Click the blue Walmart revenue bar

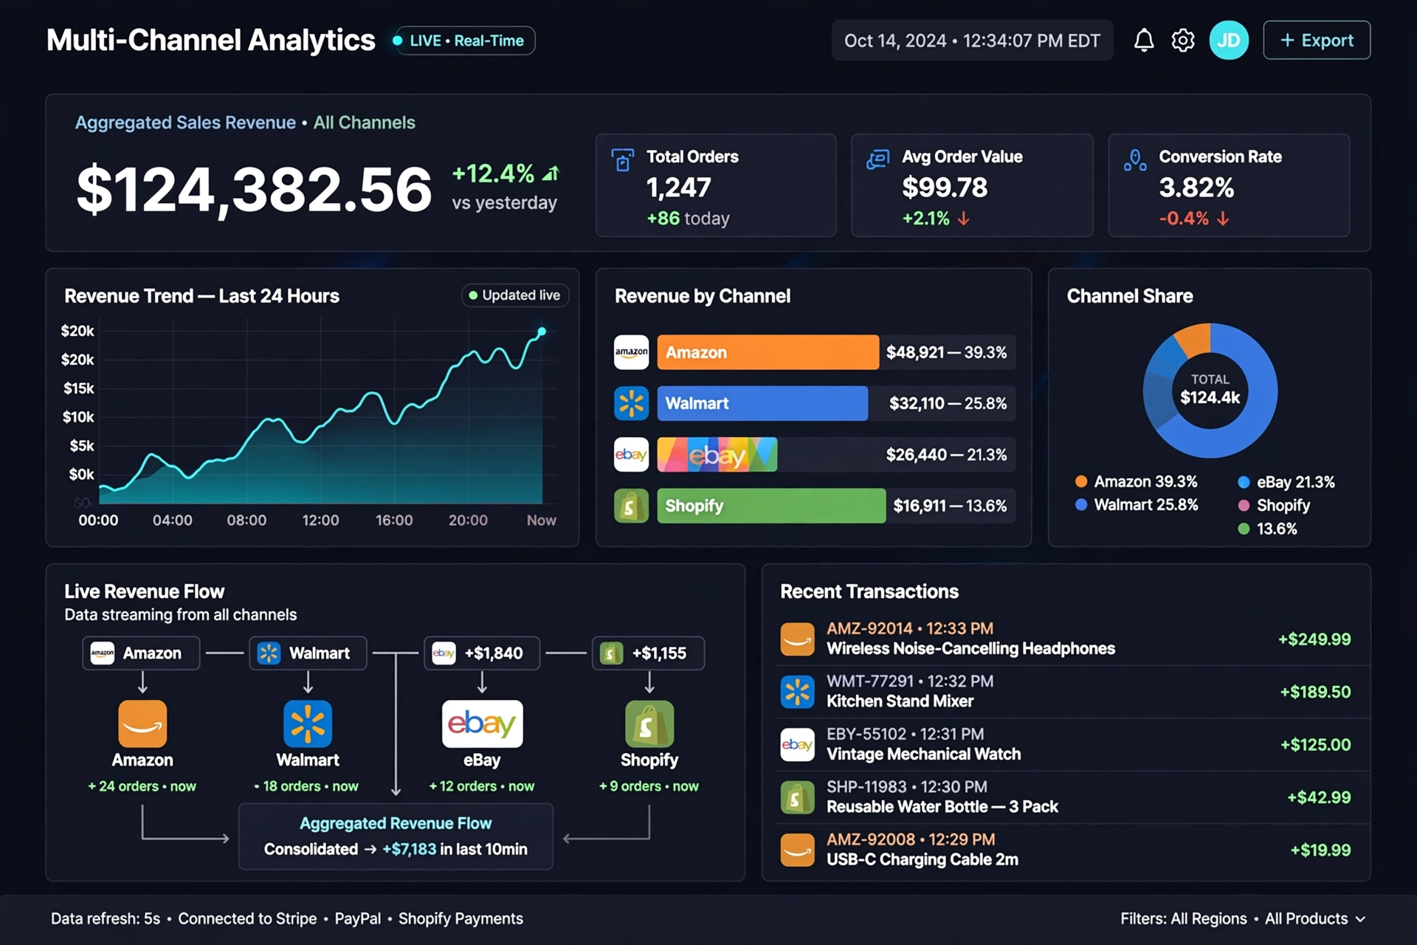(x=762, y=403)
